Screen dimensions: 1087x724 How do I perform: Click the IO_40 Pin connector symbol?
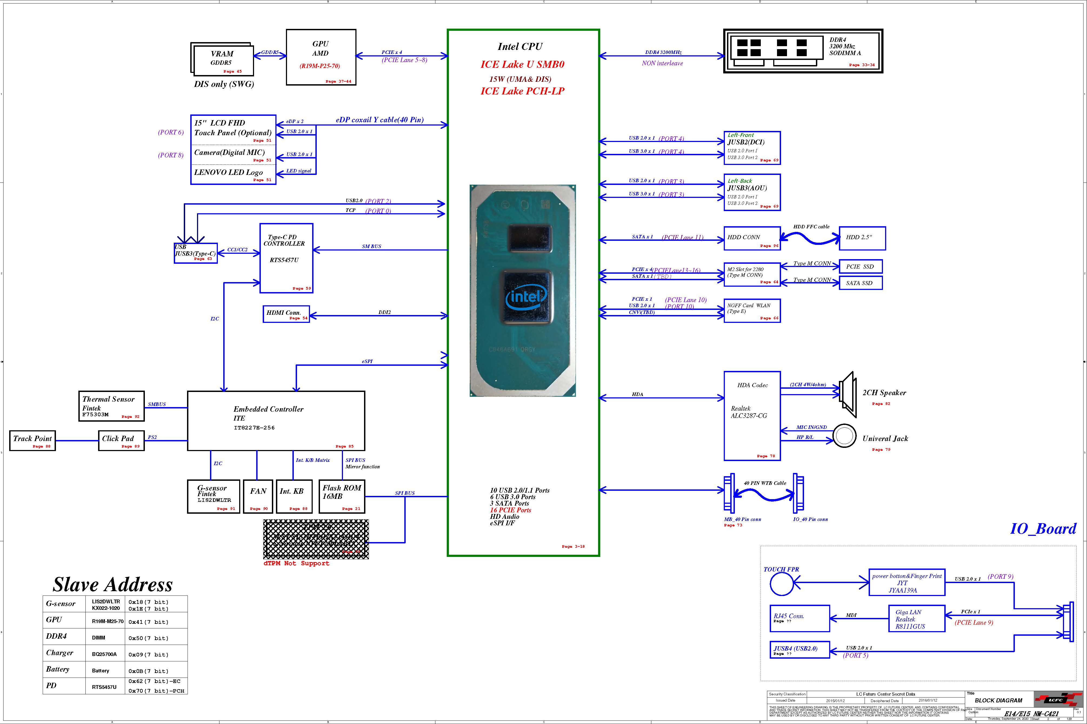tap(798, 493)
